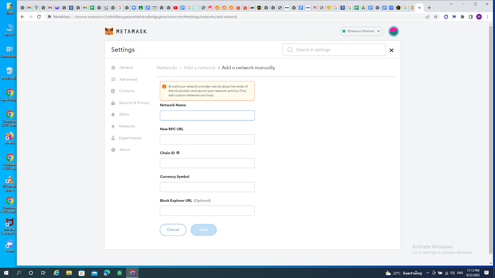
Task: Cancel adding the network
Action: pos(173,230)
